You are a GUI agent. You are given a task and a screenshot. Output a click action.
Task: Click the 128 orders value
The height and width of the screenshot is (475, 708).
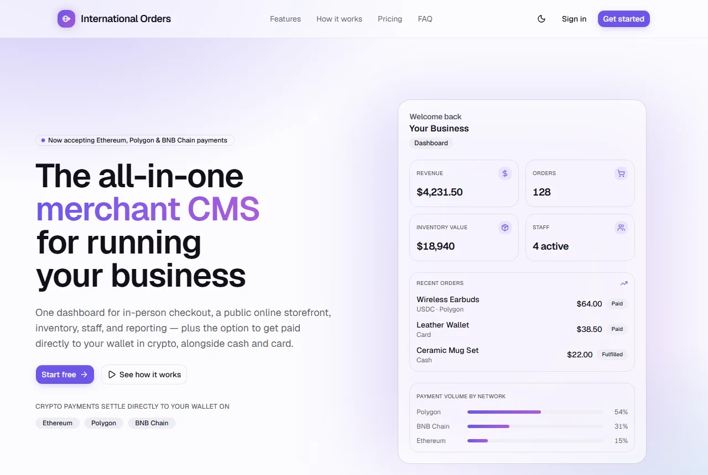pos(542,192)
